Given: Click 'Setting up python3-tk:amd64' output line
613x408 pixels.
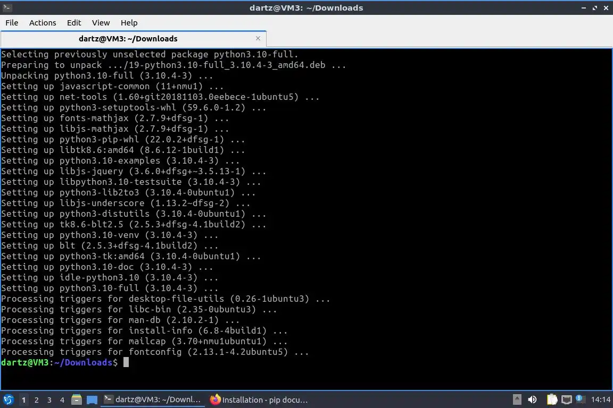Looking at the screenshot, I should pos(131,256).
